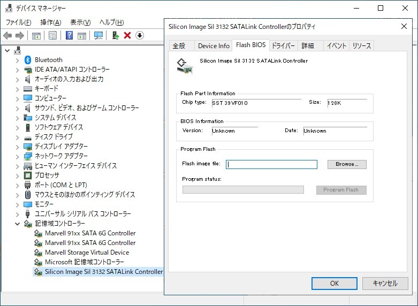Viewport: 418px width, 306px height.
Task: Click the OK button
Action: 335,284
